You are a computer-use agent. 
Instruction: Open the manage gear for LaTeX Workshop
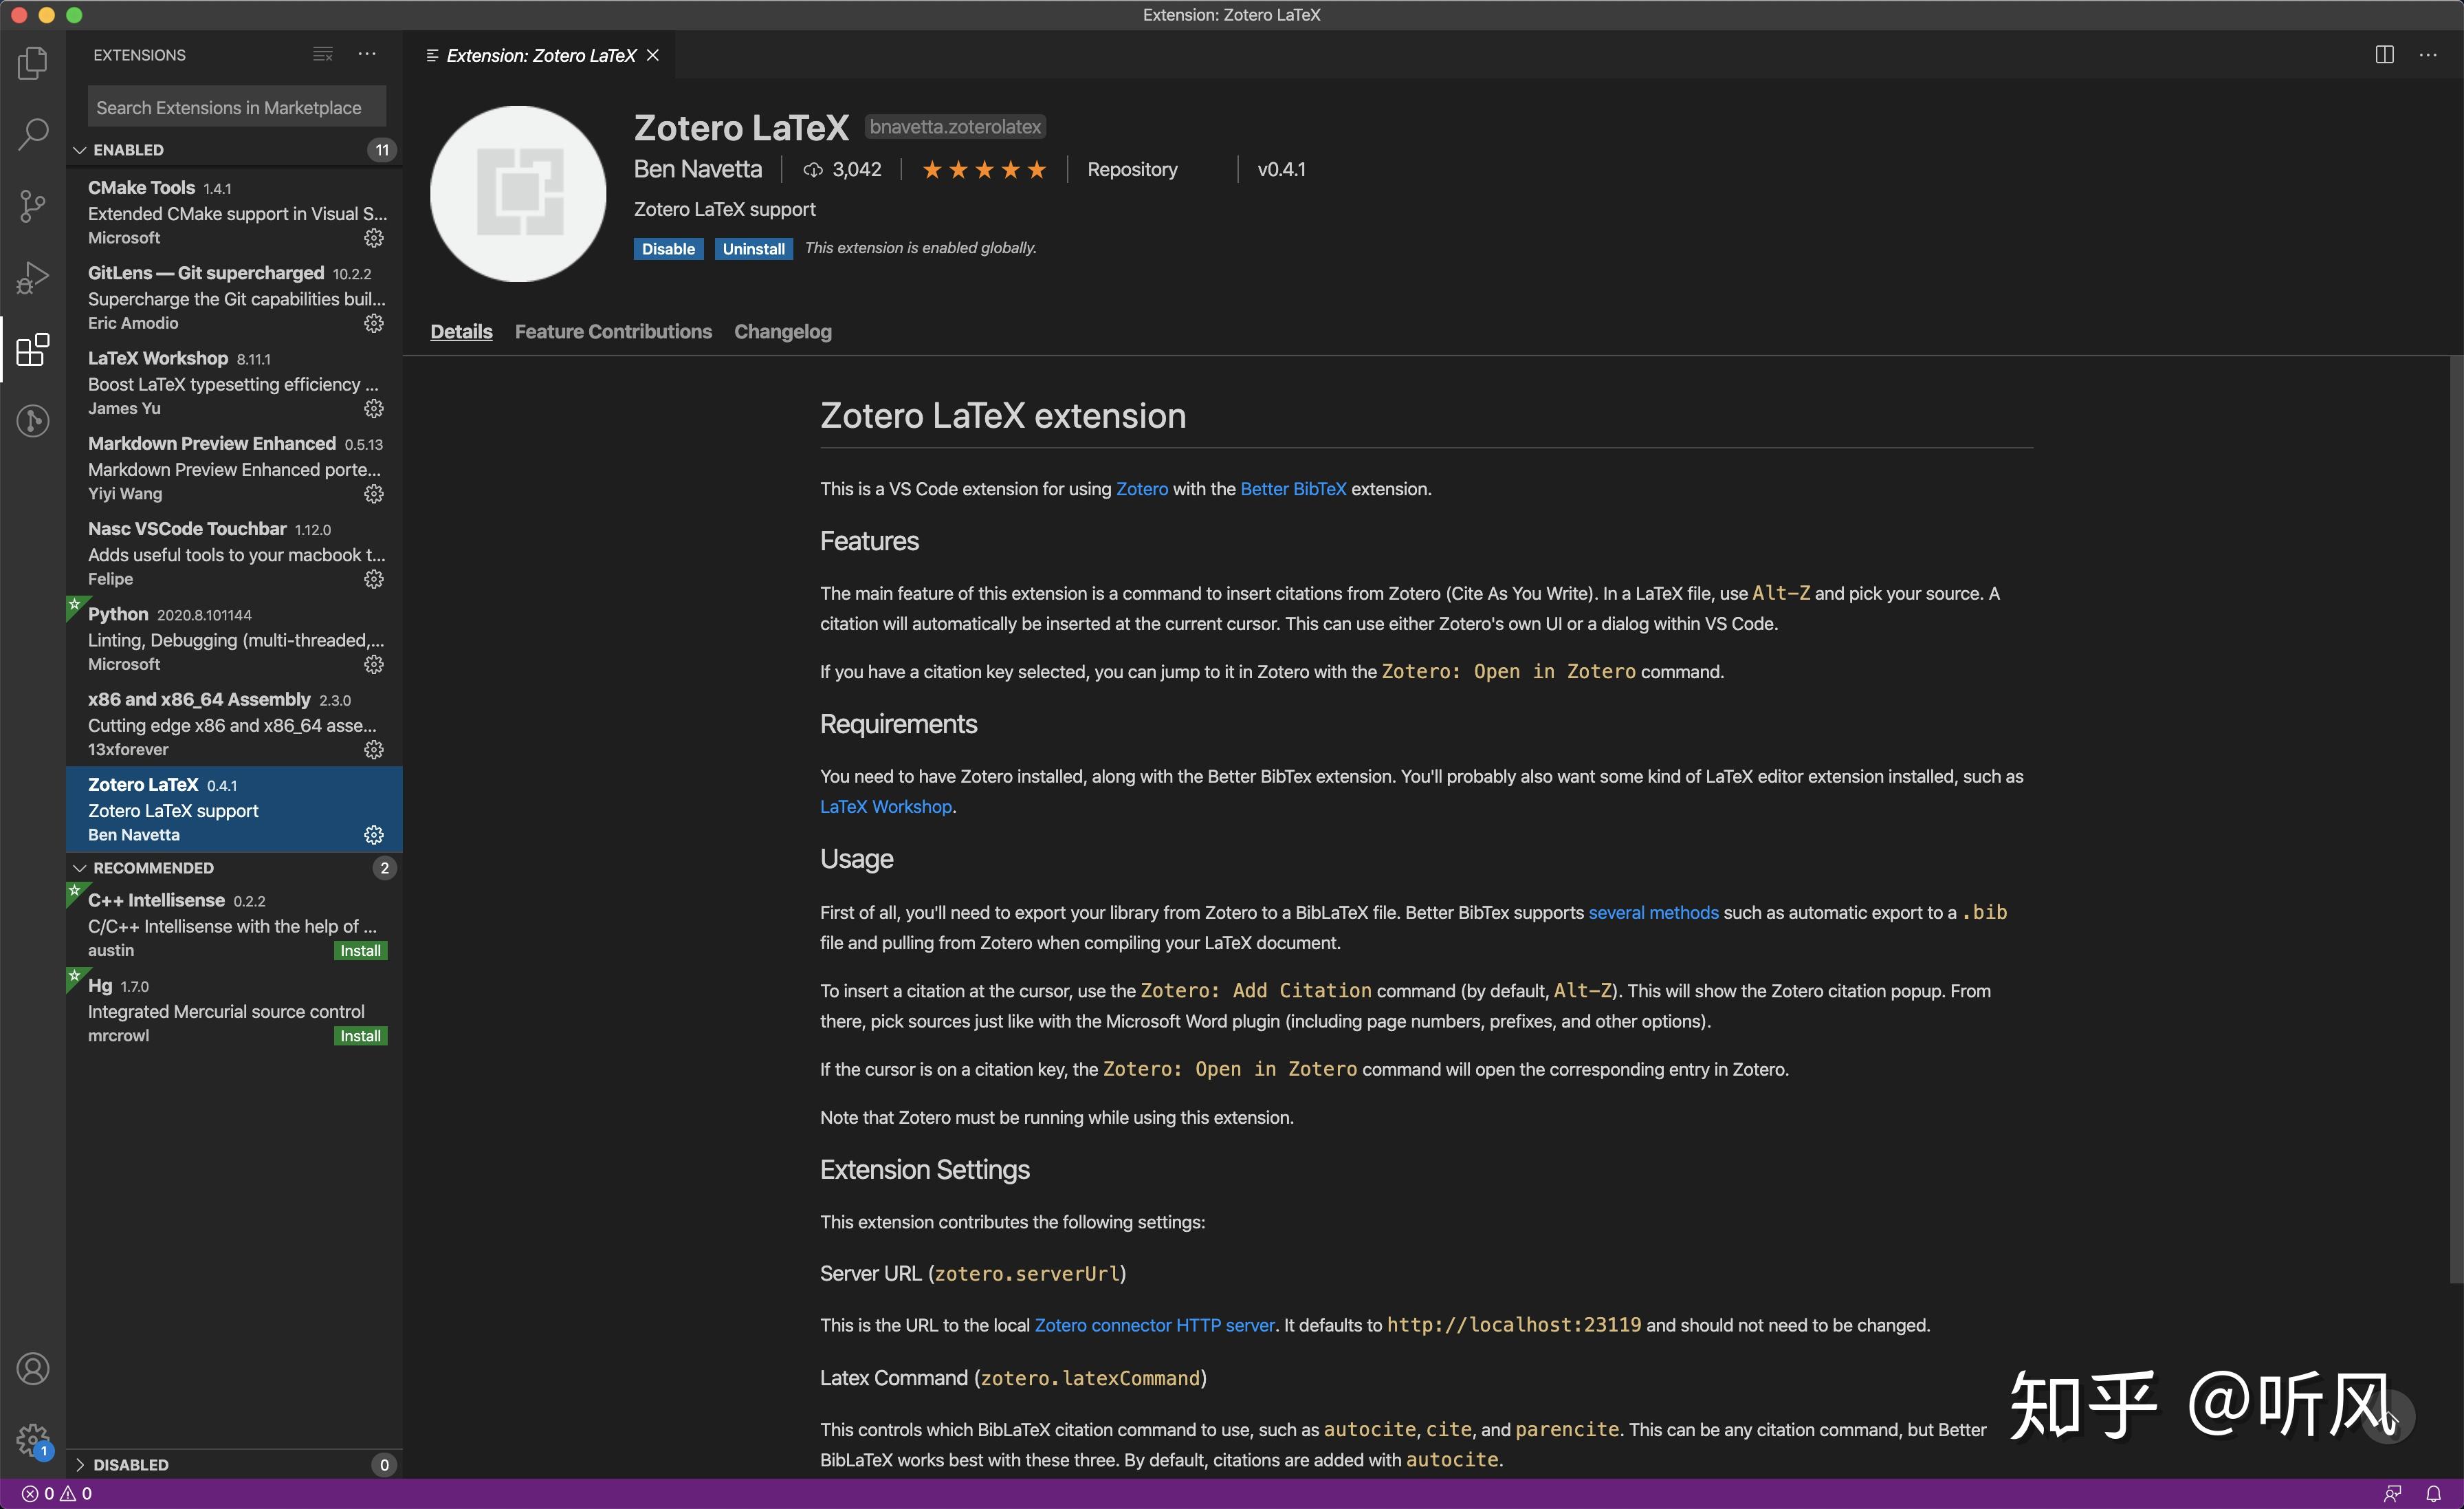374,409
